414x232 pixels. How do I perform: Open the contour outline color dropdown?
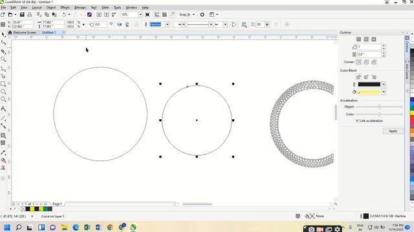coord(384,84)
